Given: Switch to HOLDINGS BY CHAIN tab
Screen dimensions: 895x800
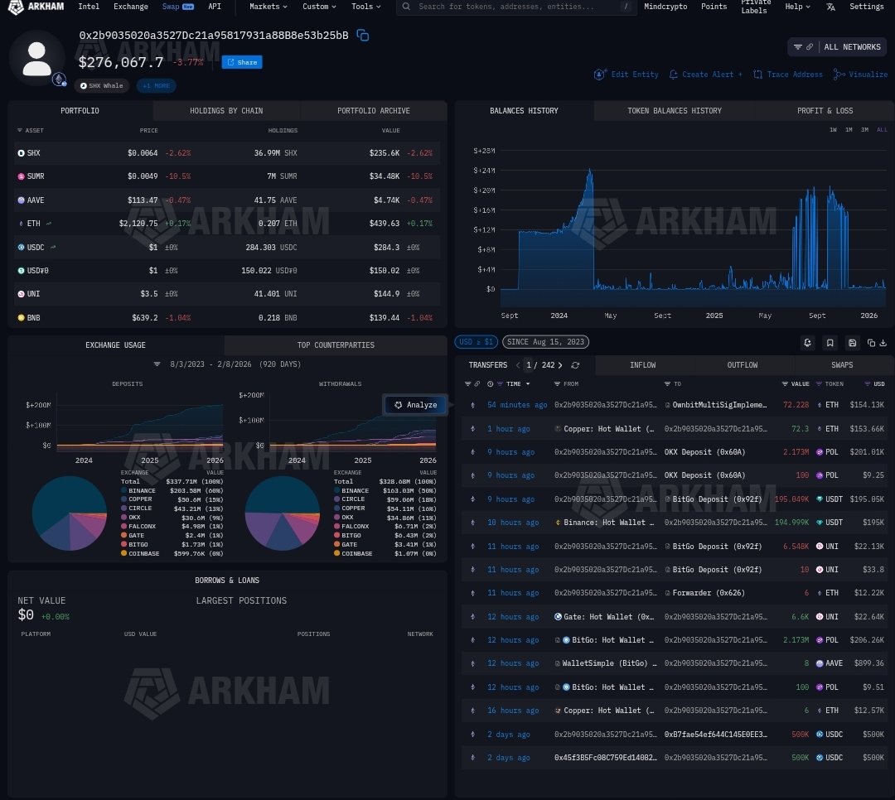Looking at the screenshot, I should (x=226, y=111).
